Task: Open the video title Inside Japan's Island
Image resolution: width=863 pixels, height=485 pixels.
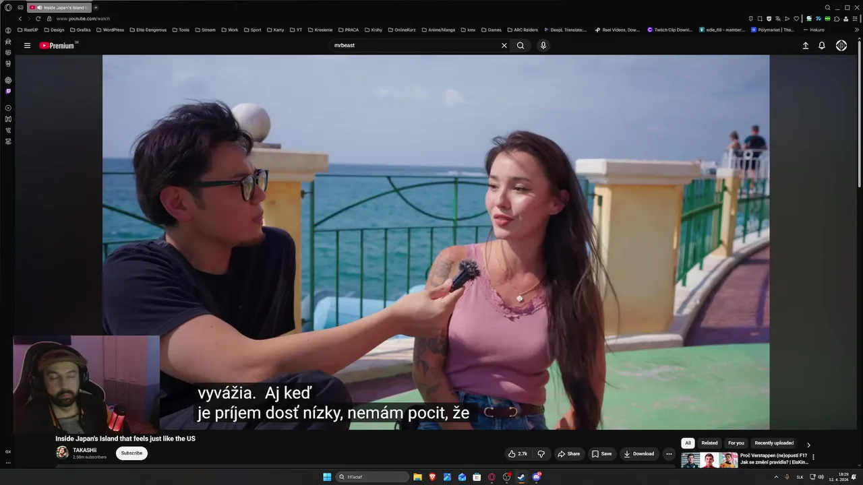Action: pos(125,439)
